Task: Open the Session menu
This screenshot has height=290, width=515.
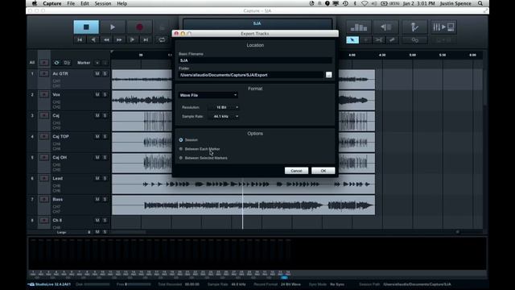Action: click(x=103, y=3)
